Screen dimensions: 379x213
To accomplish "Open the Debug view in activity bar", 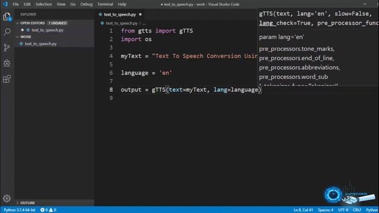I will coord(7,63).
